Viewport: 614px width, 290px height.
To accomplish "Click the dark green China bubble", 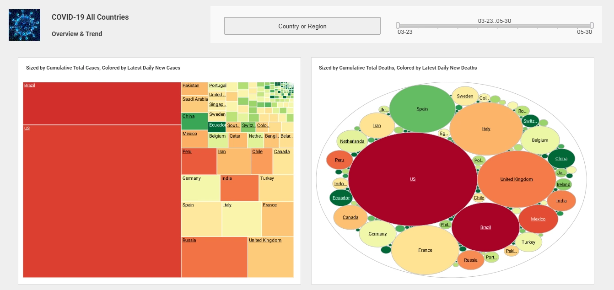I will pos(561,159).
